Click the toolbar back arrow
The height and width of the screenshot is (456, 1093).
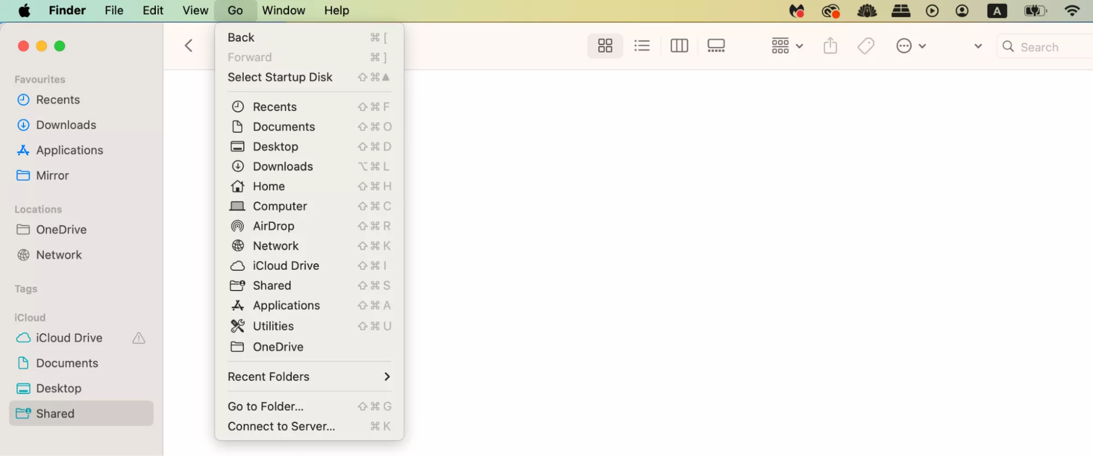(189, 46)
